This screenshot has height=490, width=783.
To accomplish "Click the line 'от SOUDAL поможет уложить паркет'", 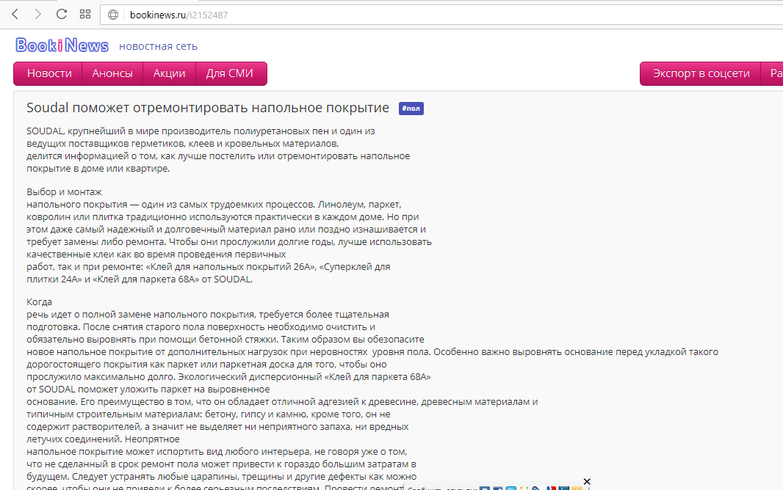I will [148, 390].
